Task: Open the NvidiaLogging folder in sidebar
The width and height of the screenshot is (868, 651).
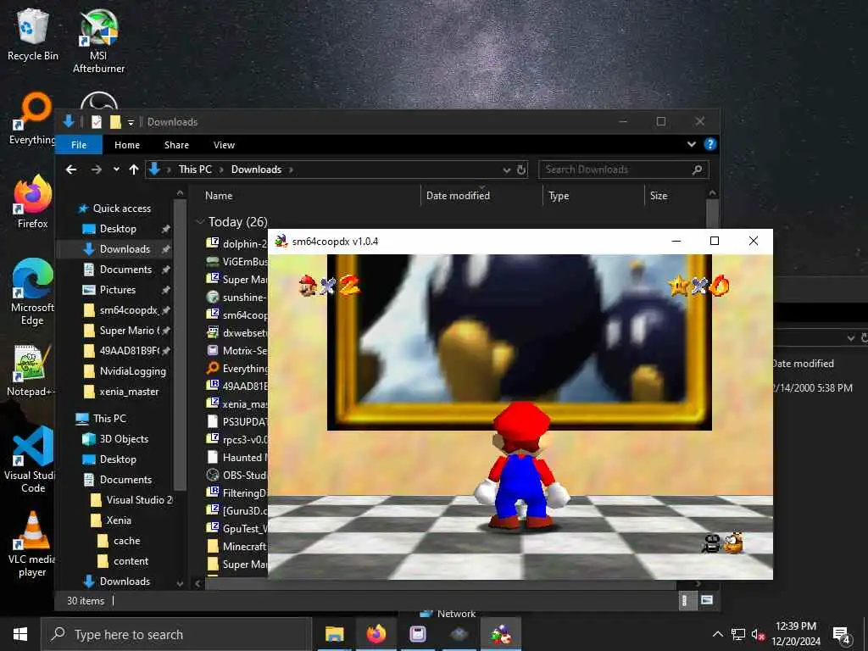Action: tap(132, 371)
